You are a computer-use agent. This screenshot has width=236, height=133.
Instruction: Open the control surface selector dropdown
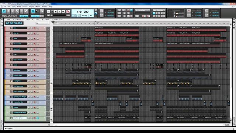click(142, 10)
